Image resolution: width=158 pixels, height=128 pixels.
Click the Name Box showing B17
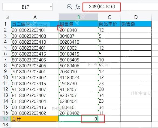(28, 7)
